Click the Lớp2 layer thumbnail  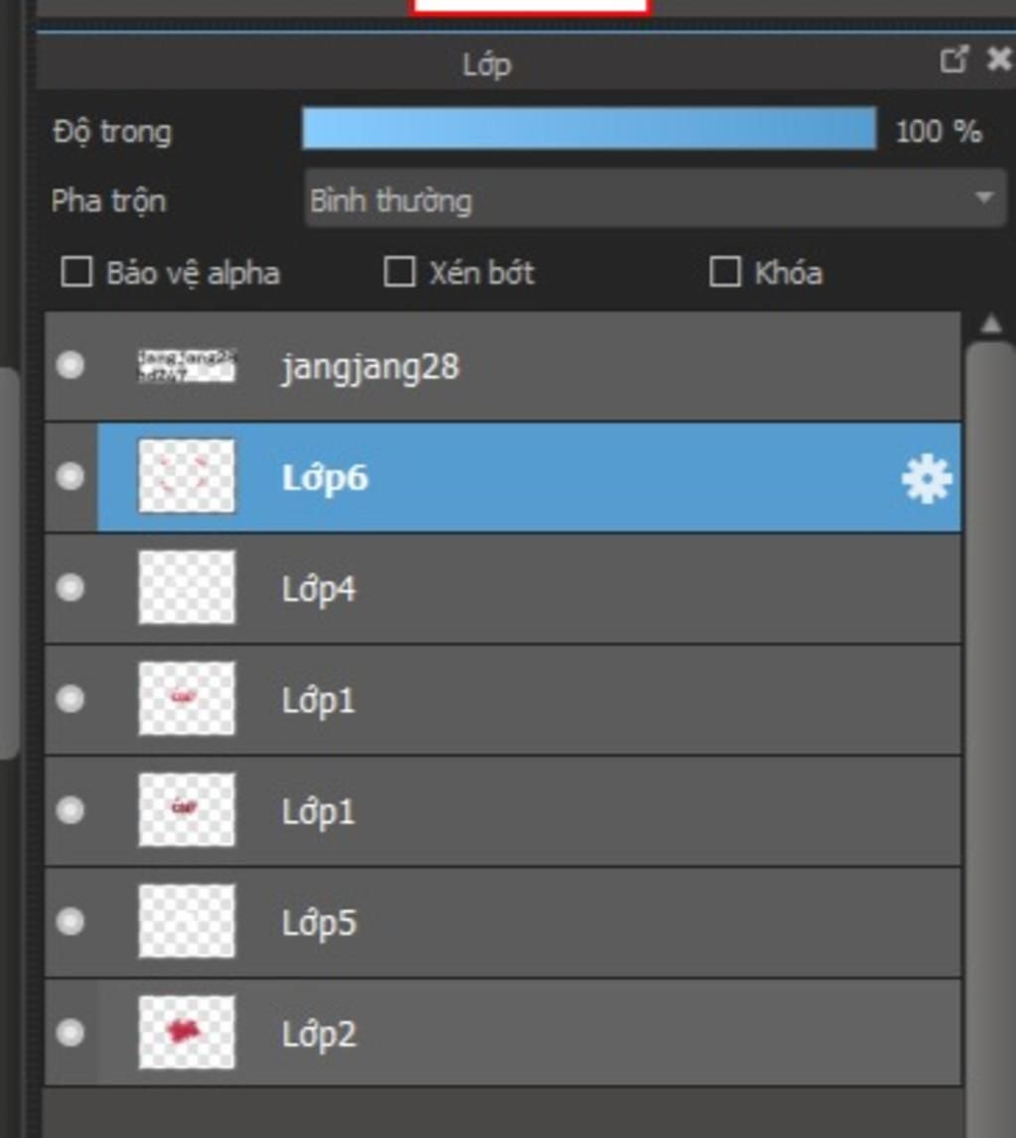pyautogui.click(x=187, y=1032)
